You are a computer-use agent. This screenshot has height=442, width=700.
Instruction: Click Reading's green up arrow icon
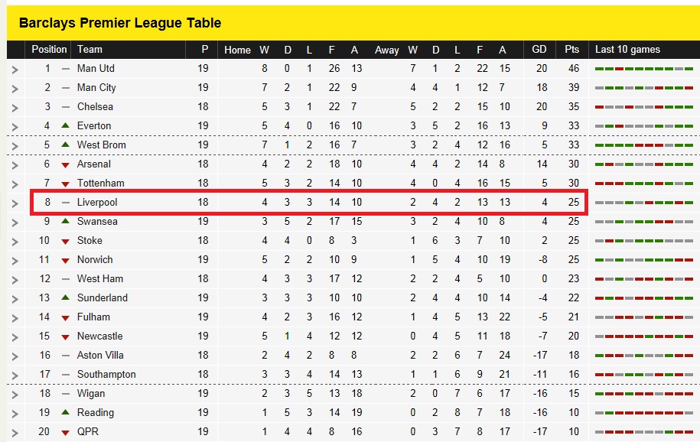coord(66,412)
